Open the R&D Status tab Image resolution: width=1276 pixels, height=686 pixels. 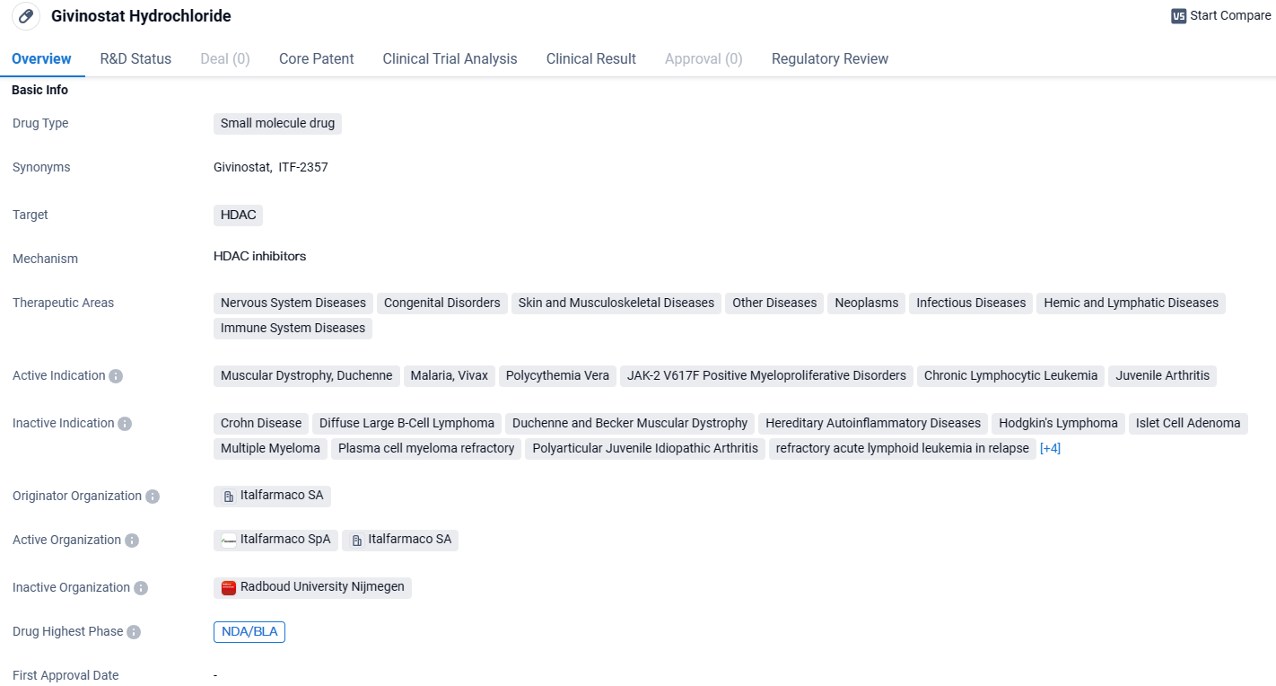coord(135,58)
